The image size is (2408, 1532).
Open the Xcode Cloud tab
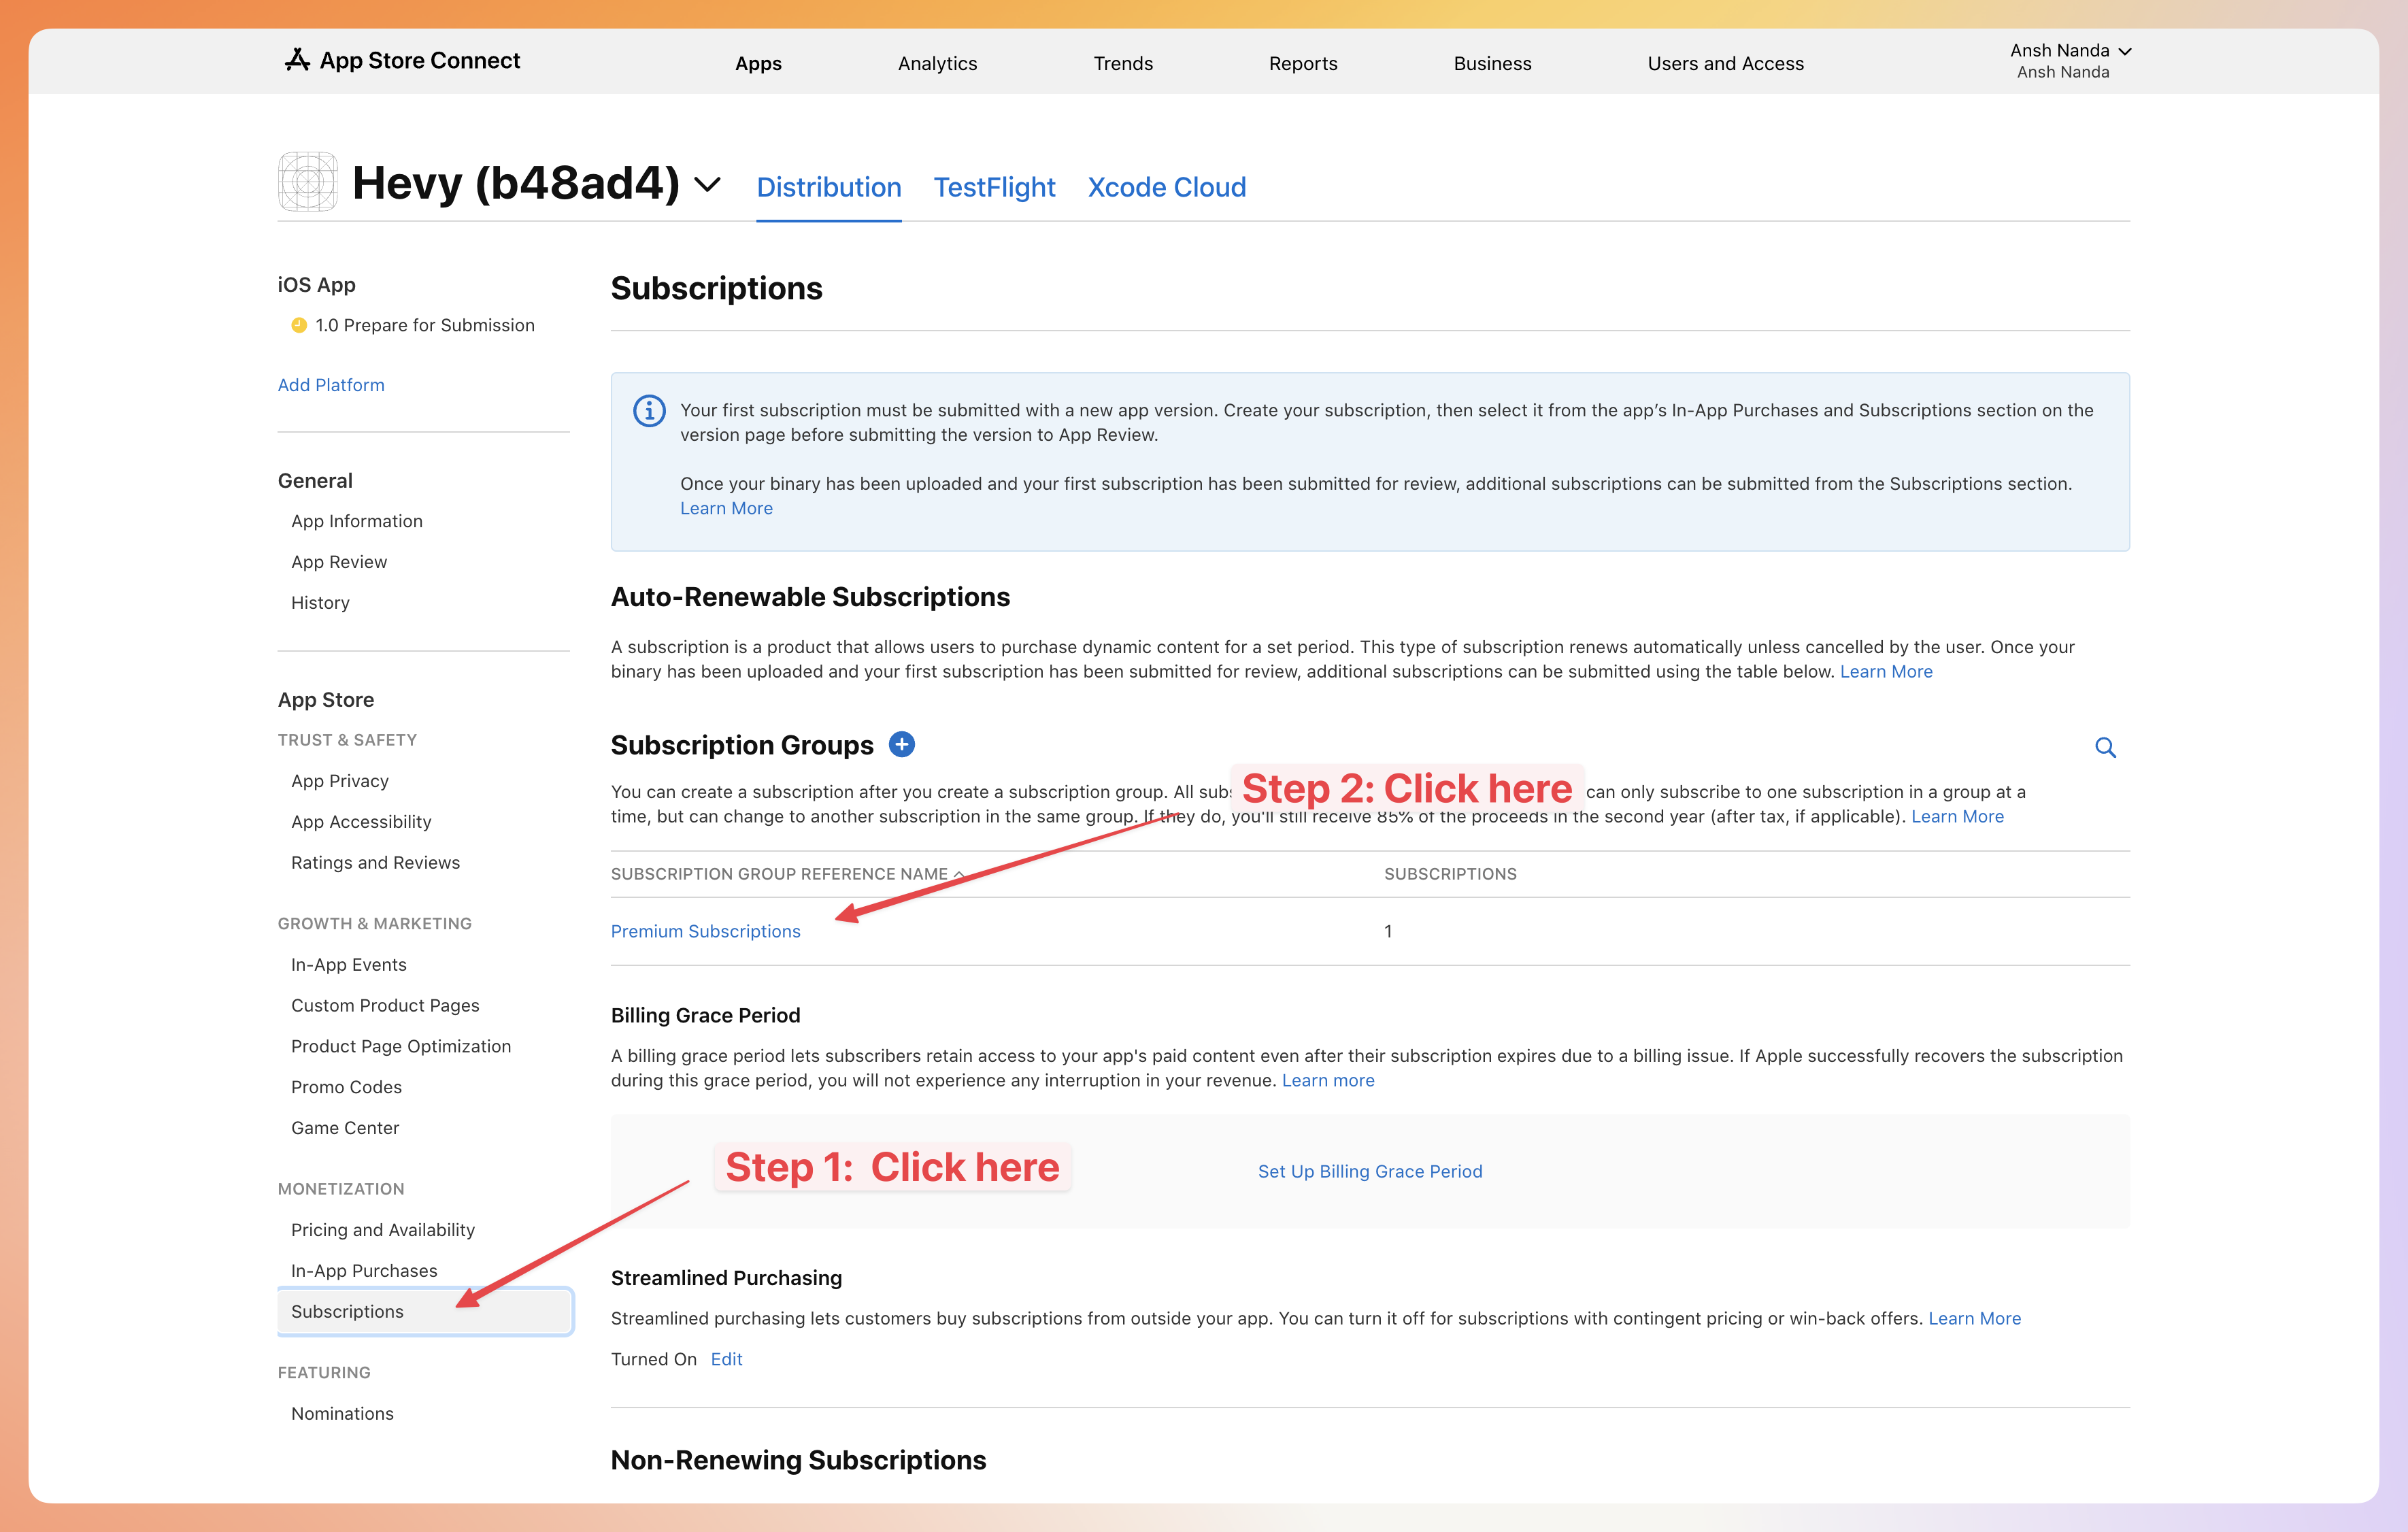click(x=1166, y=187)
